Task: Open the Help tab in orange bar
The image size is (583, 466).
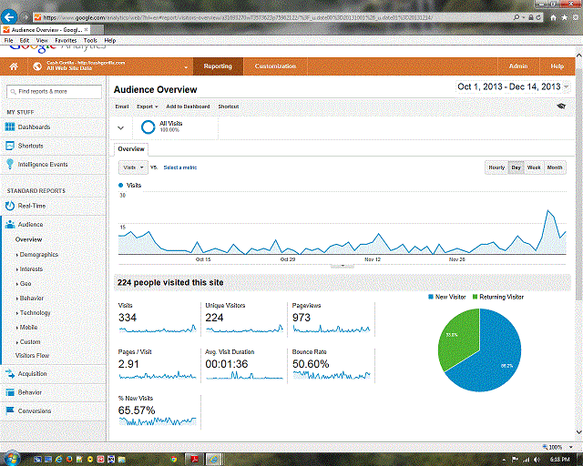Action: click(557, 66)
